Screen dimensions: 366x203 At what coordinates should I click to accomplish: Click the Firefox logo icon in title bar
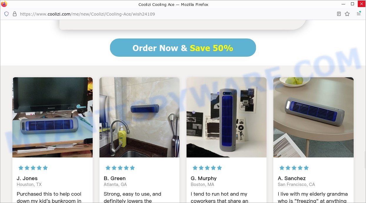tap(4, 4)
